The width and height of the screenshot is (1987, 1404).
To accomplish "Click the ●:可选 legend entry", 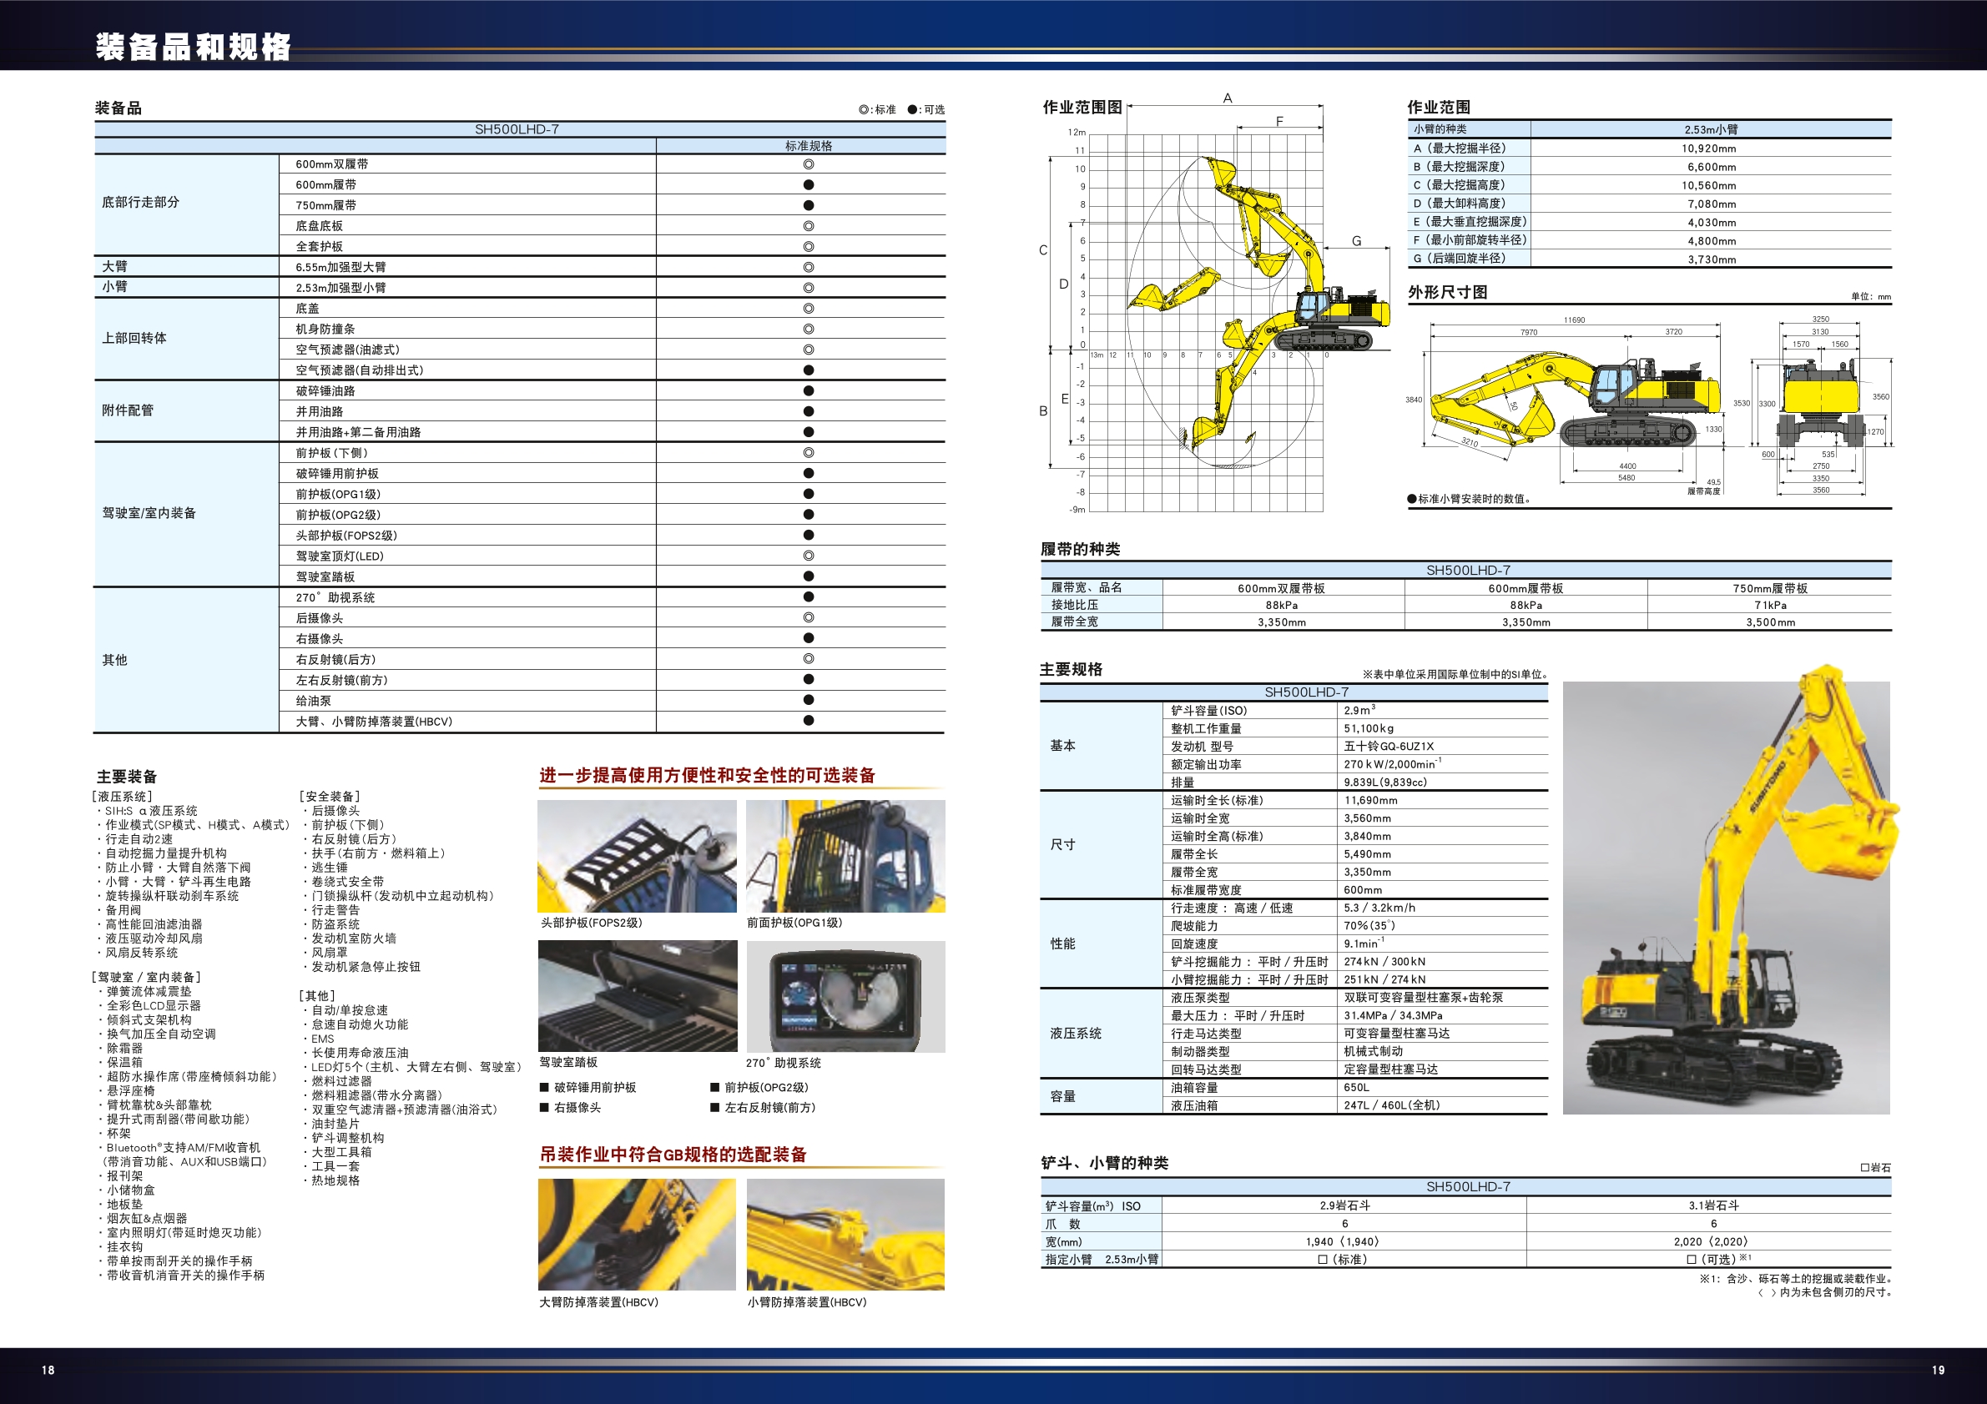I will [926, 110].
